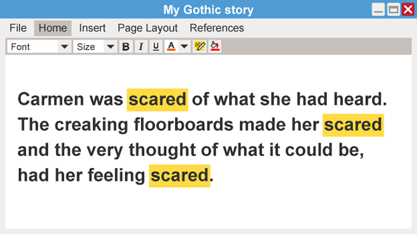
Task: Click the font color A icon
Action: (x=171, y=47)
